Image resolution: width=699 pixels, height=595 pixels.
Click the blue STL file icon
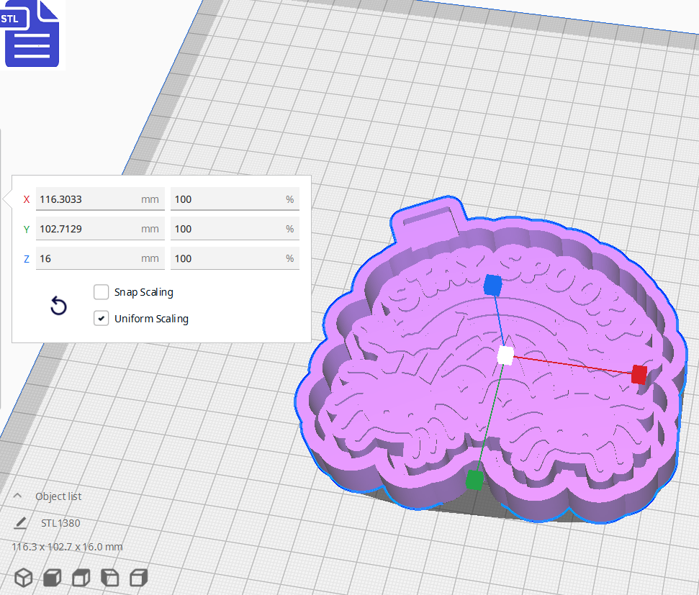click(x=32, y=34)
